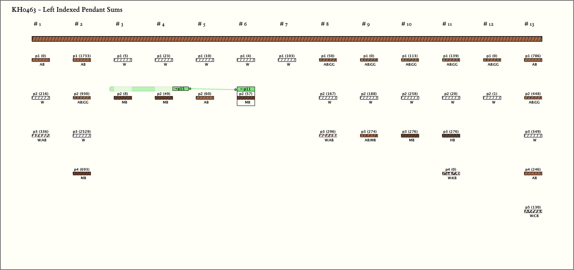This screenshot has width=574, height=270.
Task: Select the p5 (130) W:CB pendant bar
Action: 533,211
